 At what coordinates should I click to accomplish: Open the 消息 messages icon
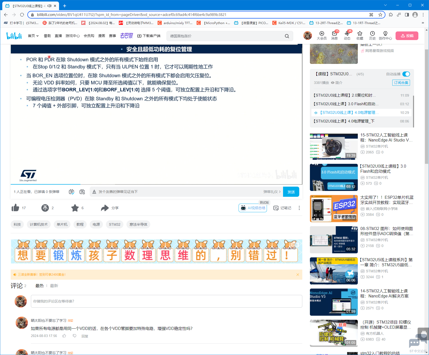[x=334, y=35]
